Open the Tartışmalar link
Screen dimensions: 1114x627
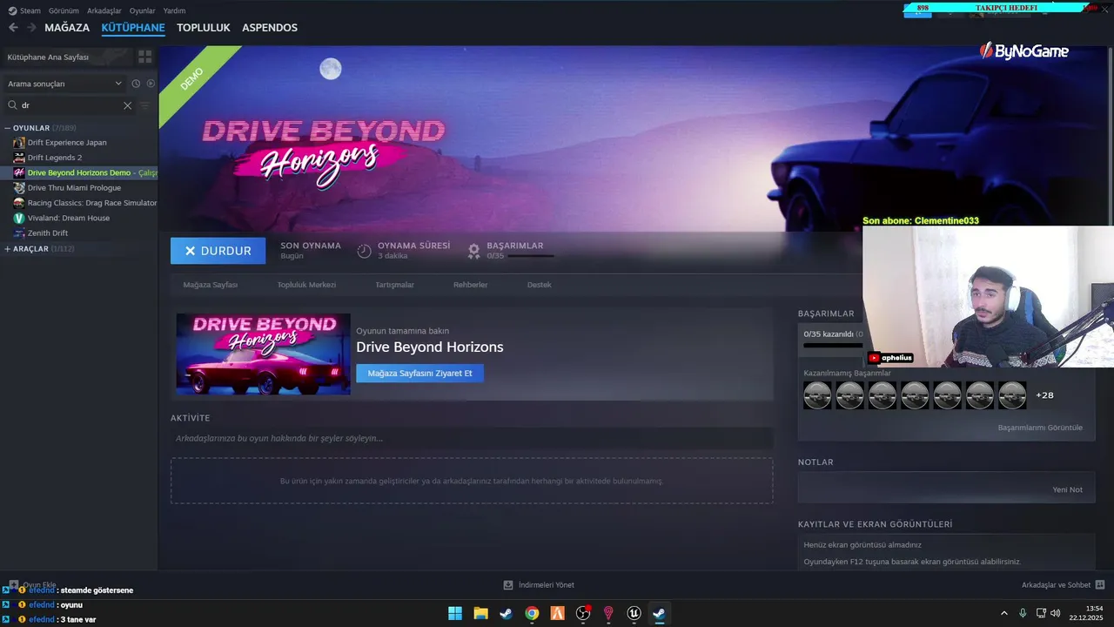pos(394,285)
